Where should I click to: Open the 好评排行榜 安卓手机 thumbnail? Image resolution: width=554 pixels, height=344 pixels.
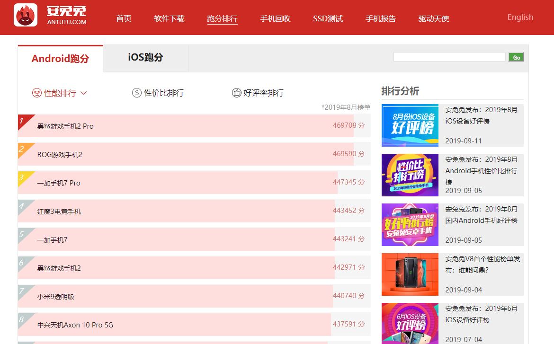[410, 225]
